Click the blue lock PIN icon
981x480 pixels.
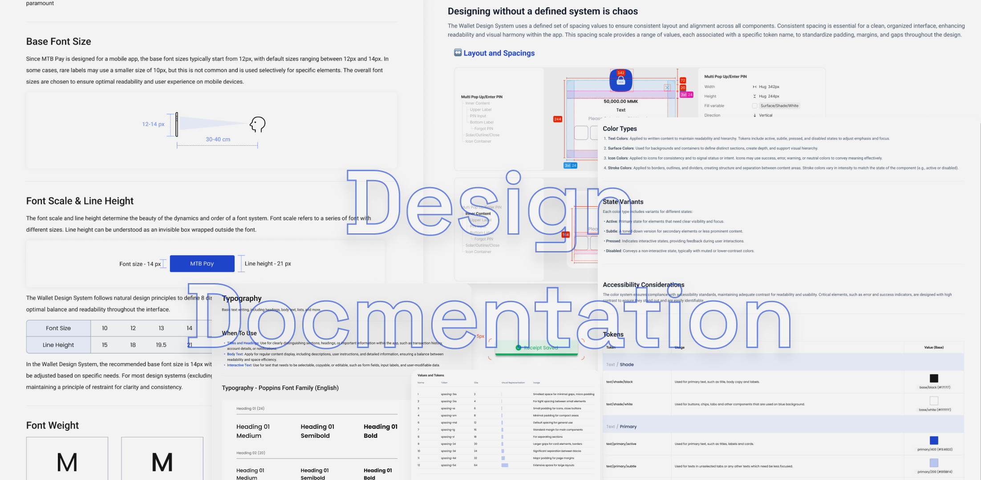coord(621,80)
